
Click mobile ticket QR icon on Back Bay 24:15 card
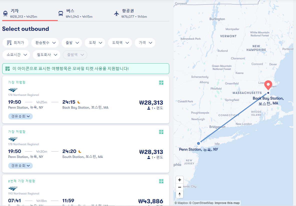[x=161, y=83]
